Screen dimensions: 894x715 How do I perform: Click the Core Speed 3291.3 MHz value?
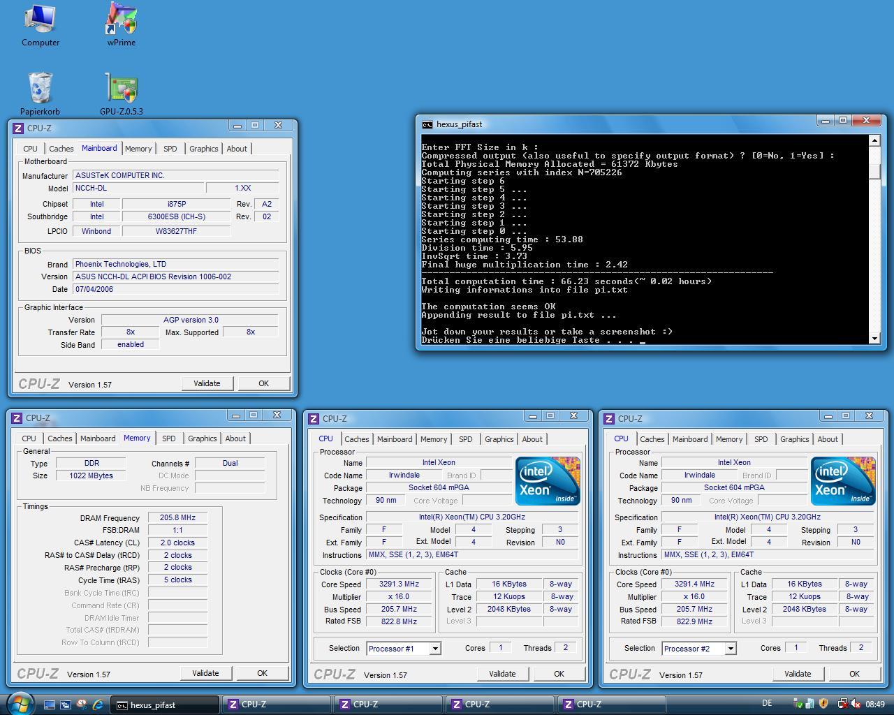[x=399, y=584]
